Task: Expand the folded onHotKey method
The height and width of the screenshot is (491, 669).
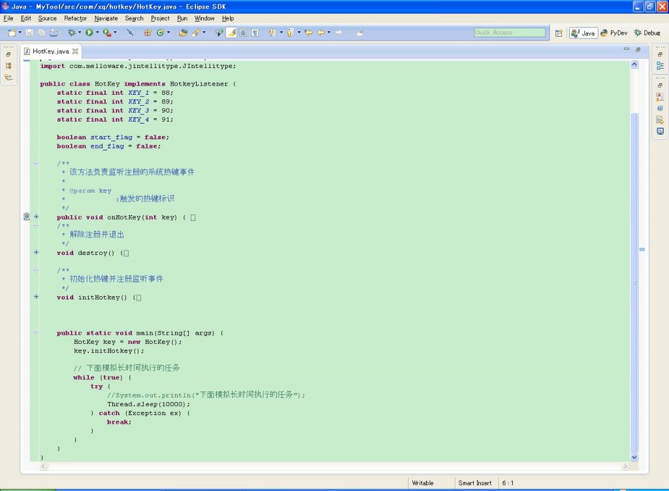Action: point(36,217)
